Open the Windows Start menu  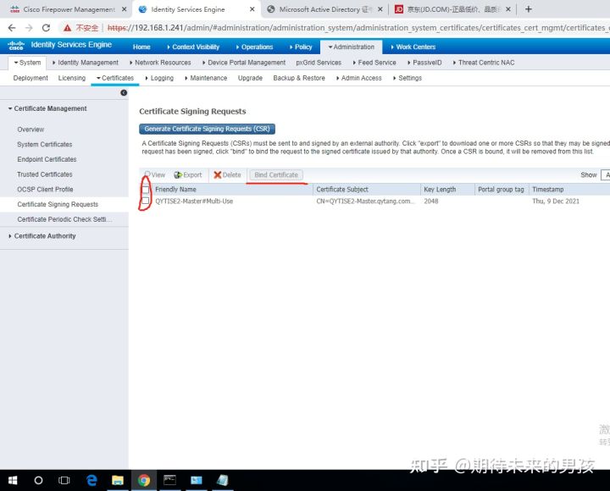point(13,481)
